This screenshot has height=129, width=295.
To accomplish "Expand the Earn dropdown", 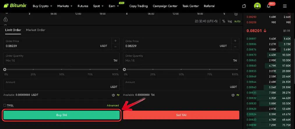I will point(114,6).
